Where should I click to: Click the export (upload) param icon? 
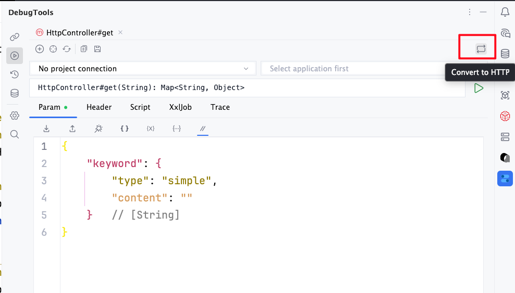click(72, 129)
